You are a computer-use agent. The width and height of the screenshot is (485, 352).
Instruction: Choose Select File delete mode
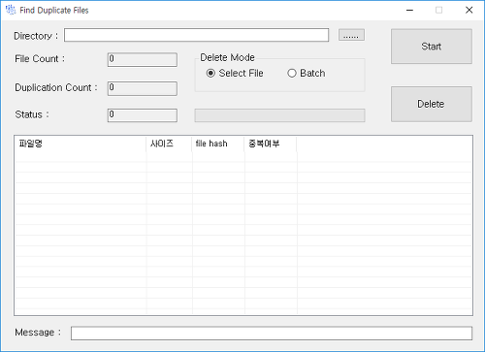[235, 74]
